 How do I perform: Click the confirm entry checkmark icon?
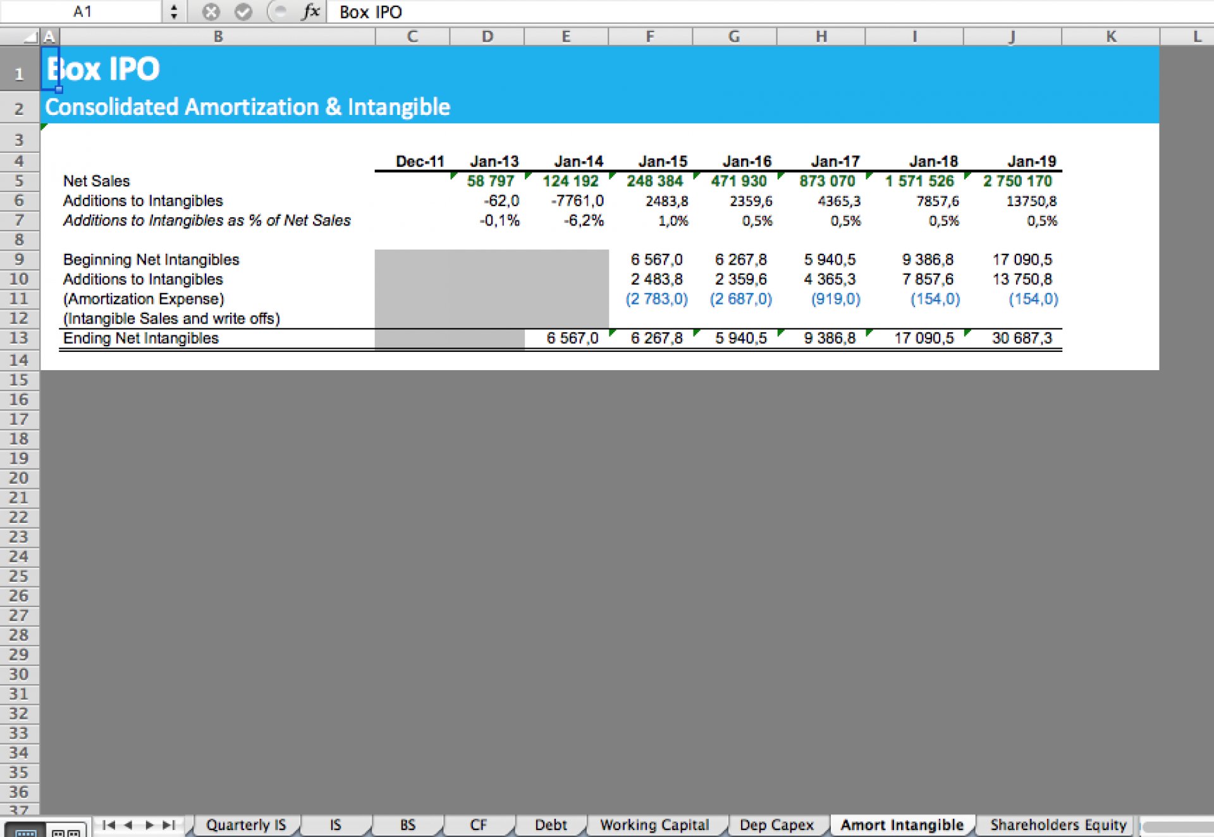pyautogui.click(x=243, y=11)
